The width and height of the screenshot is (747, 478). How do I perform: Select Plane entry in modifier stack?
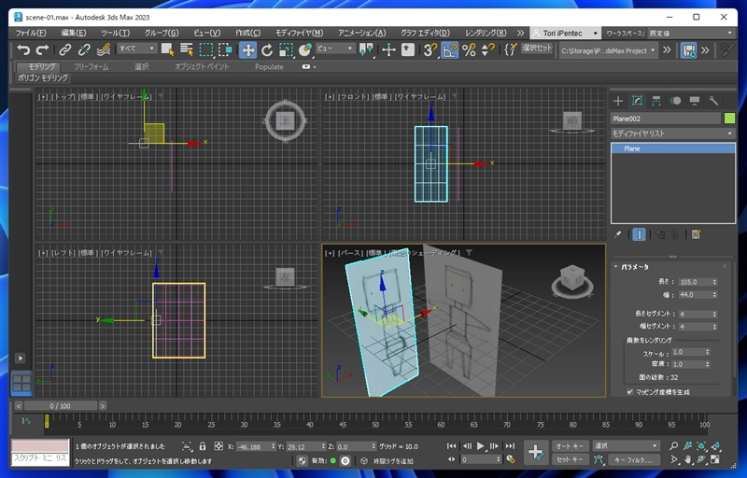click(x=672, y=148)
